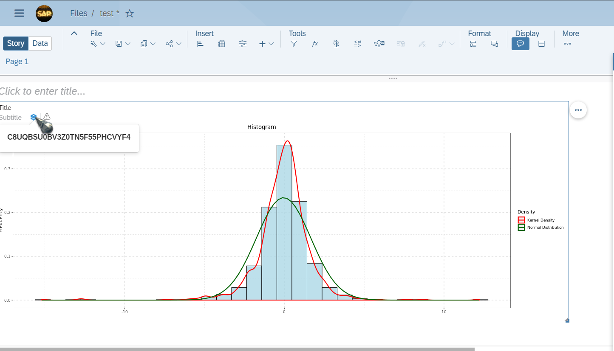
Task: Click the share icon in the File section
Action: pyautogui.click(x=169, y=43)
